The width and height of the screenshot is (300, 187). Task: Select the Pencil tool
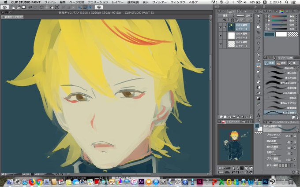(x=259, y=60)
